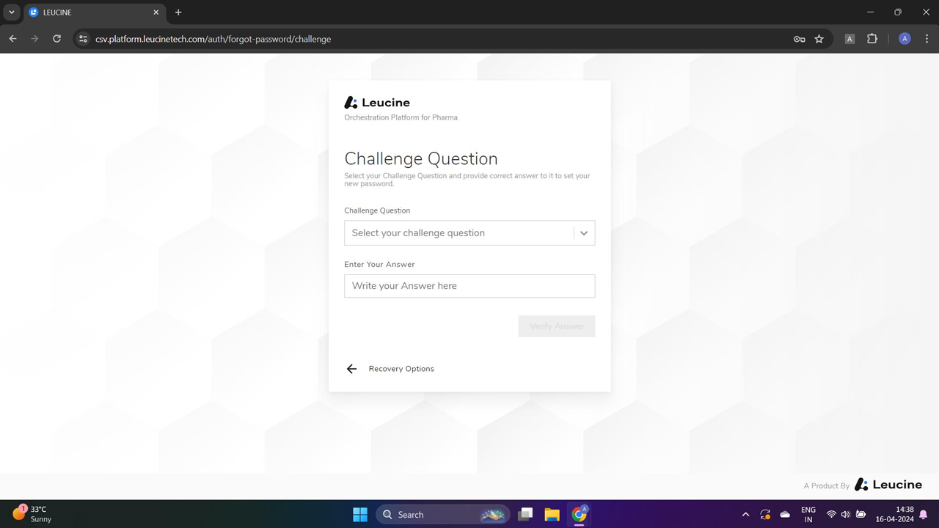Open the Windows Start menu
This screenshot has width=939, height=528.
[x=359, y=514]
